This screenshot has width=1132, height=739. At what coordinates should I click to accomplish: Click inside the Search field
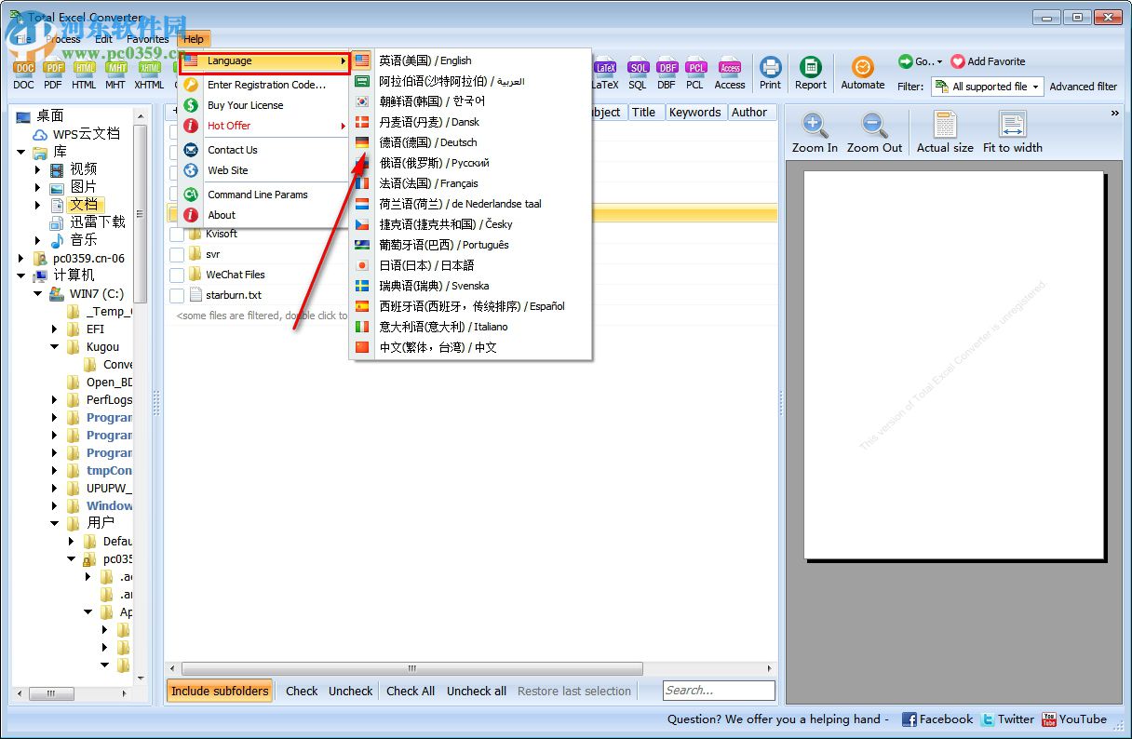(718, 691)
